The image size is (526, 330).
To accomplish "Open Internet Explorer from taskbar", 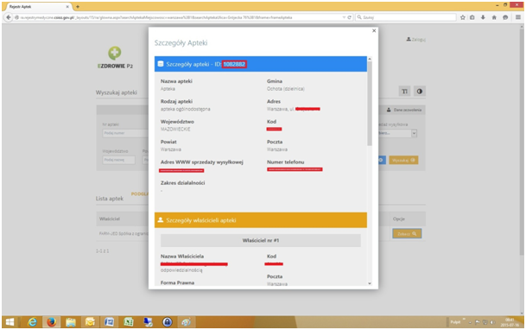I will (32, 322).
